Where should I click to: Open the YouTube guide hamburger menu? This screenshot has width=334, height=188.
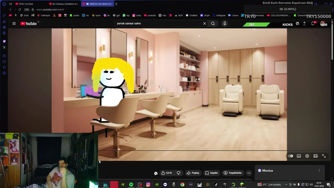pos(14,23)
